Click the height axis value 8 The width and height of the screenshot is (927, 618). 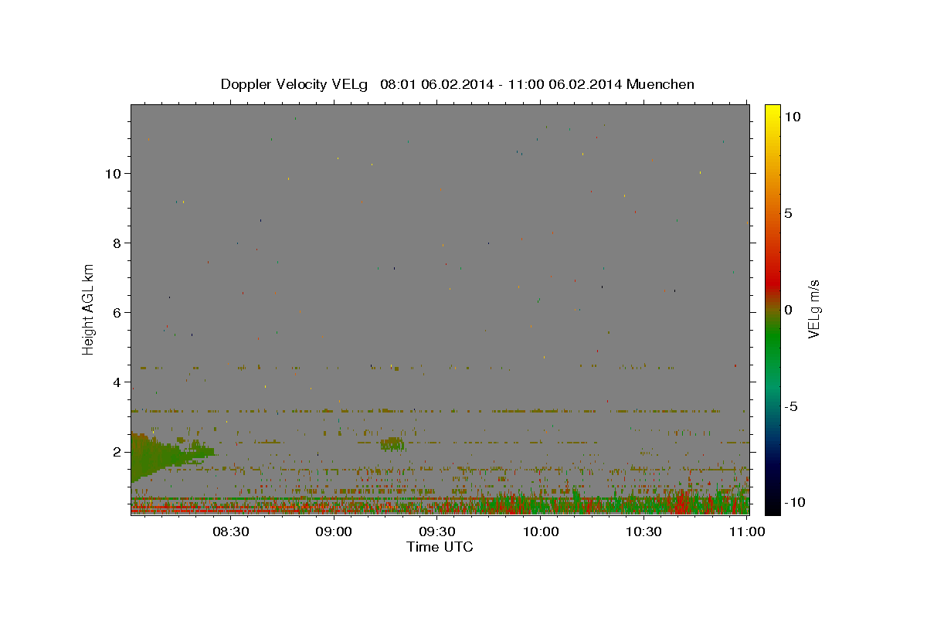[117, 243]
